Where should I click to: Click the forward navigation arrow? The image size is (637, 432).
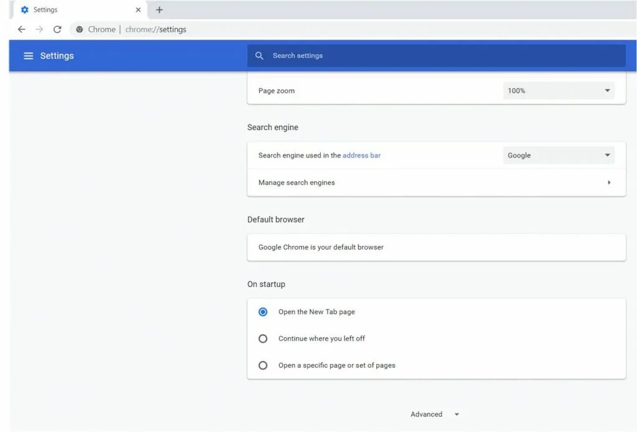point(39,29)
